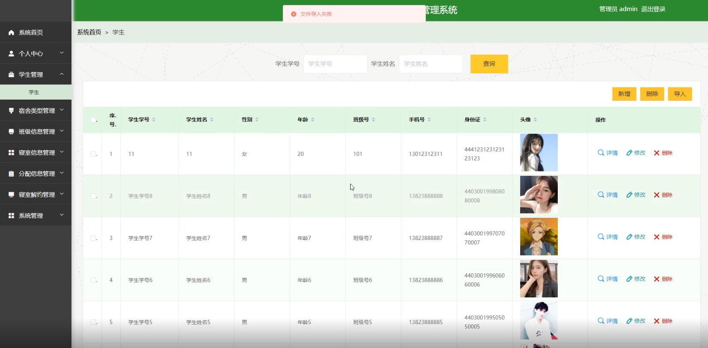Click 退出登录 link in header
708x348 pixels.
(653, 9)
